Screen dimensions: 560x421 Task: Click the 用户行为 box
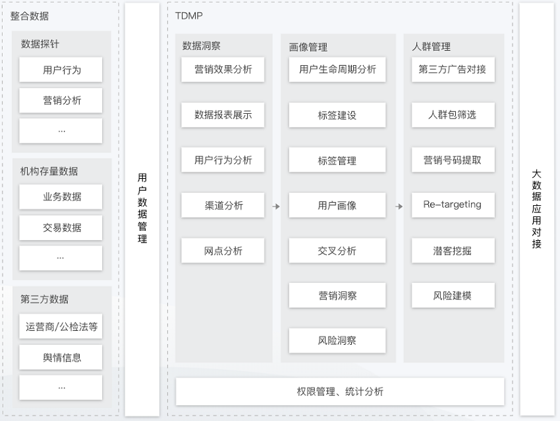click(61, 70)
